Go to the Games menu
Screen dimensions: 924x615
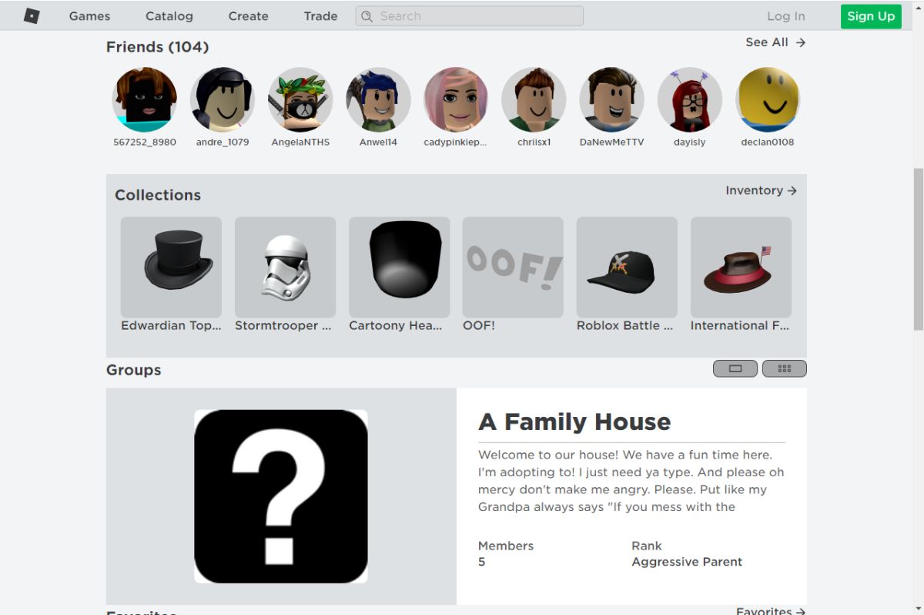[x=89, y=15]
